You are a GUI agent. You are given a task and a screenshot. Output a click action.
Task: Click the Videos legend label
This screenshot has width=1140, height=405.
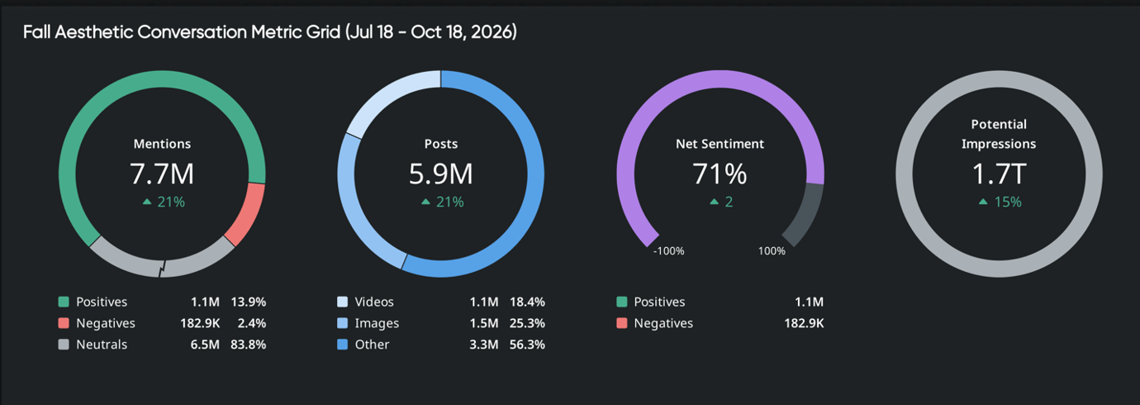coord(374,302)
